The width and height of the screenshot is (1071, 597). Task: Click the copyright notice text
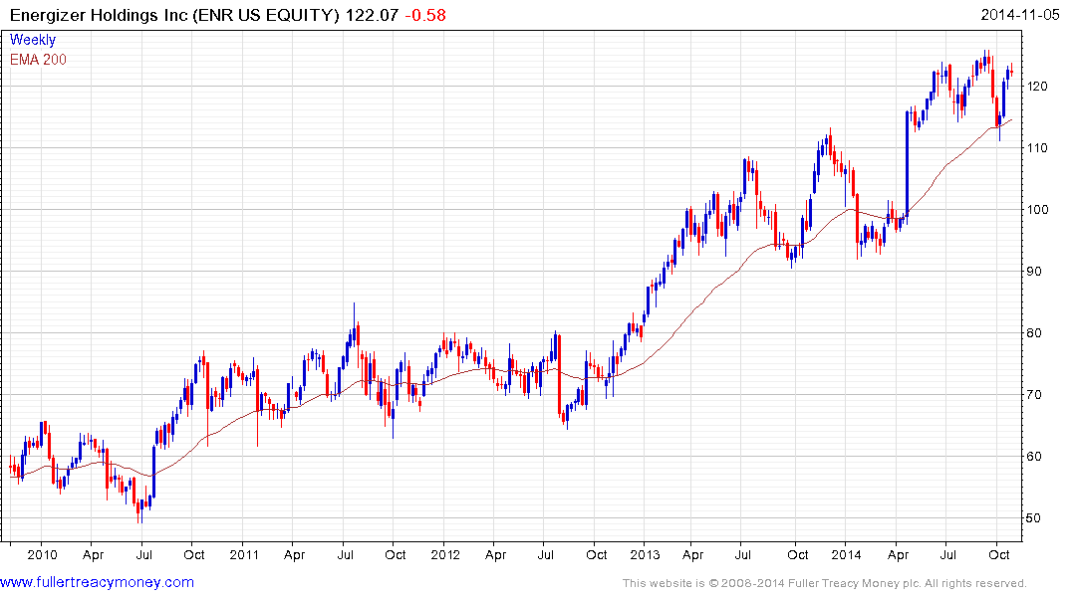point(825,583)
